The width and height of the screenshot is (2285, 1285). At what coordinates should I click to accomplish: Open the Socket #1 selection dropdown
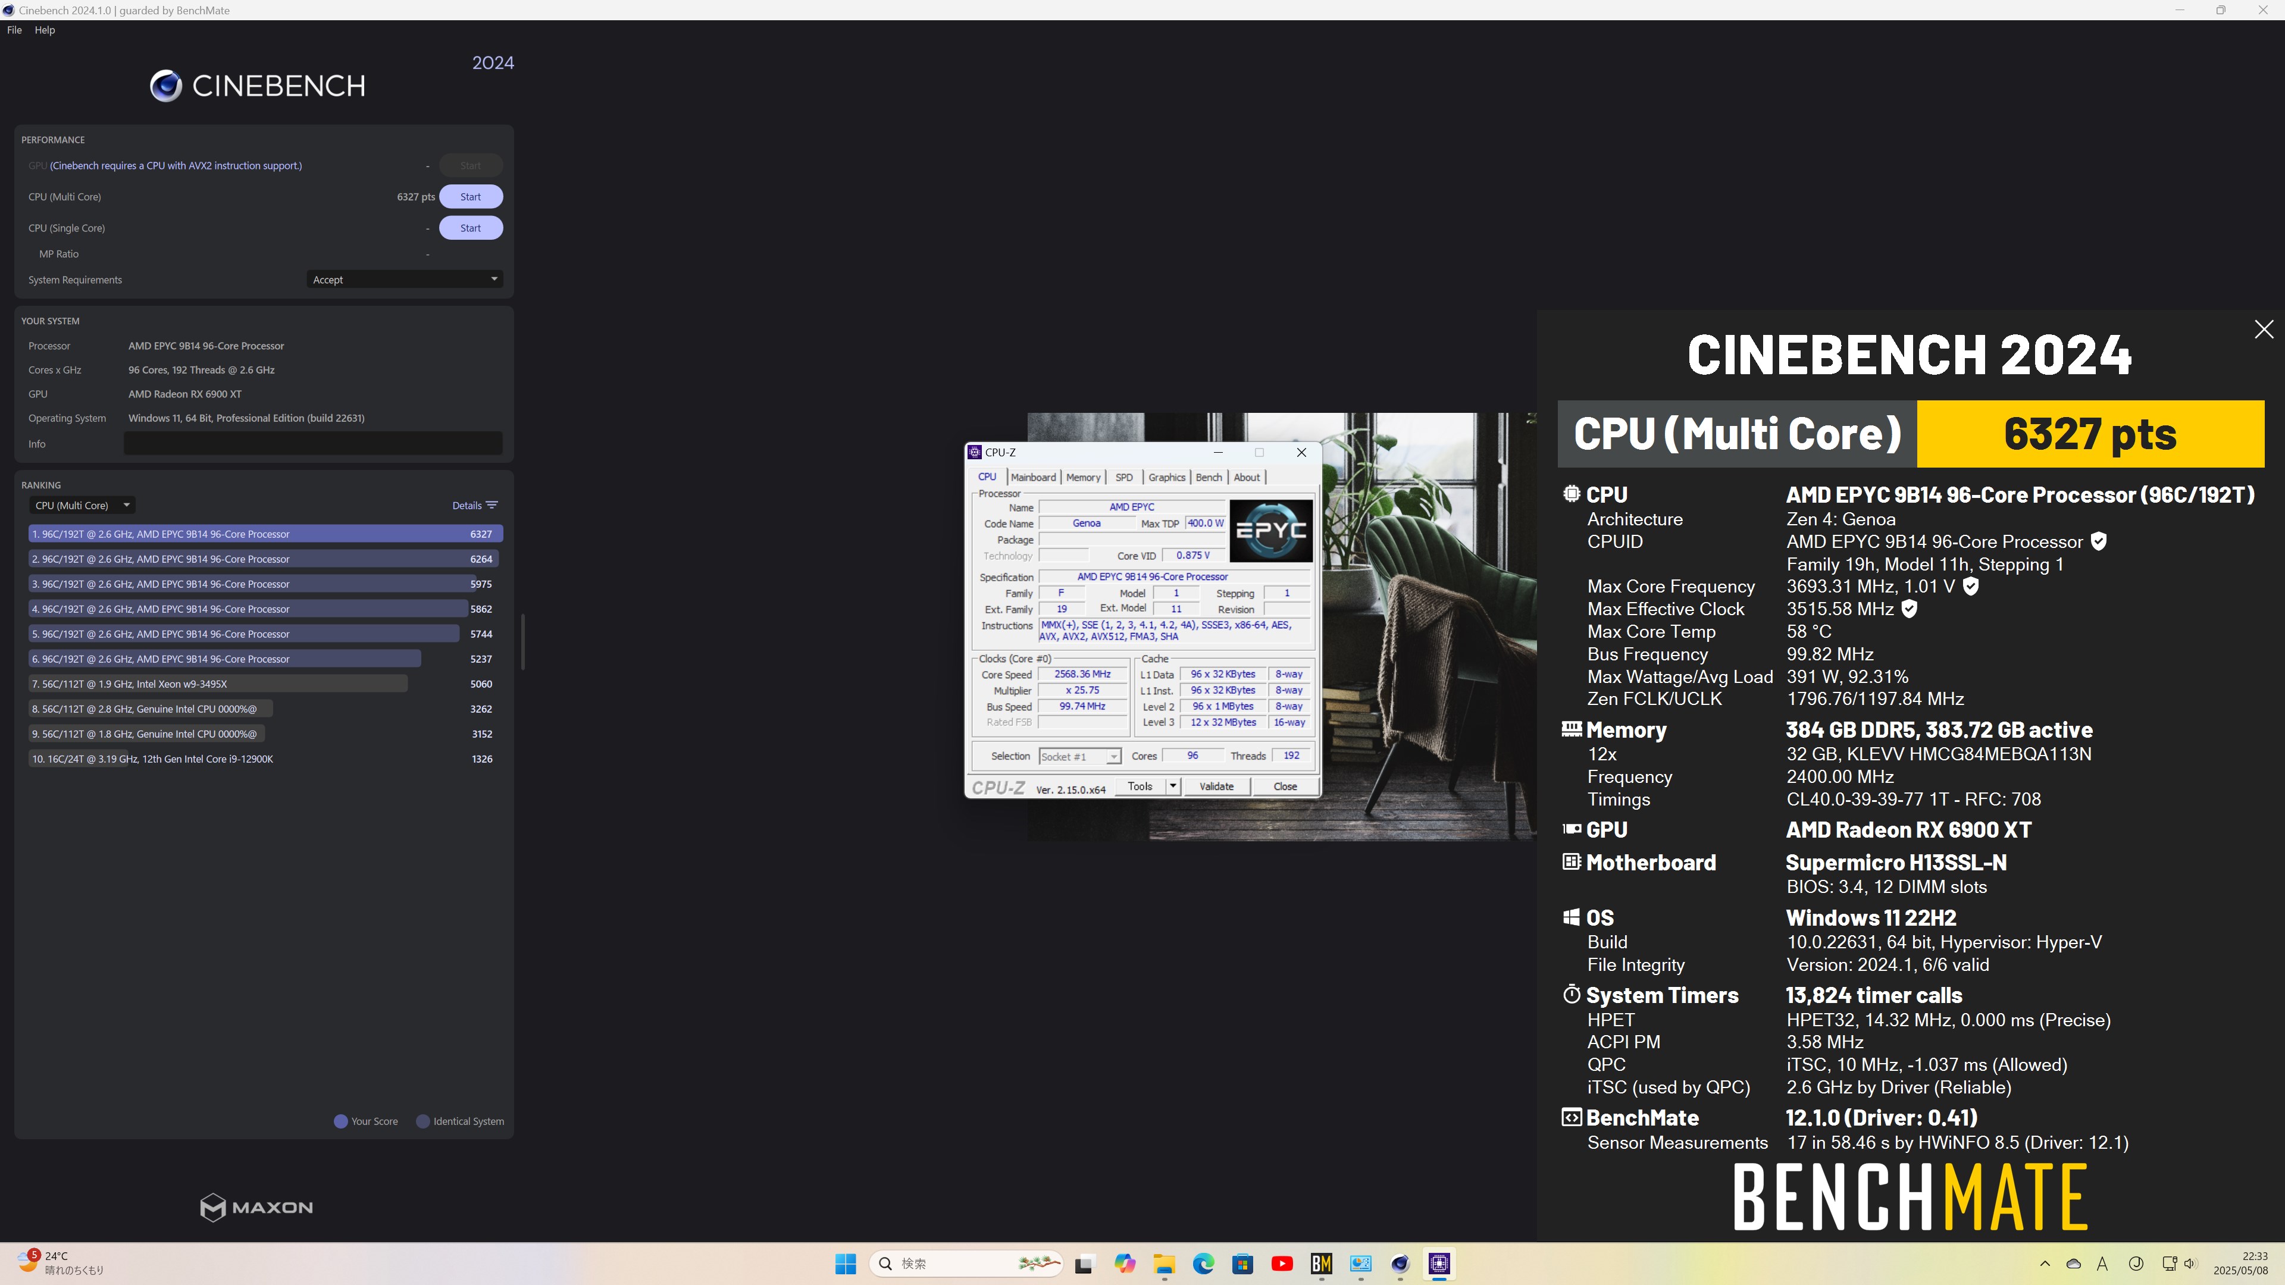point(1079,757)
